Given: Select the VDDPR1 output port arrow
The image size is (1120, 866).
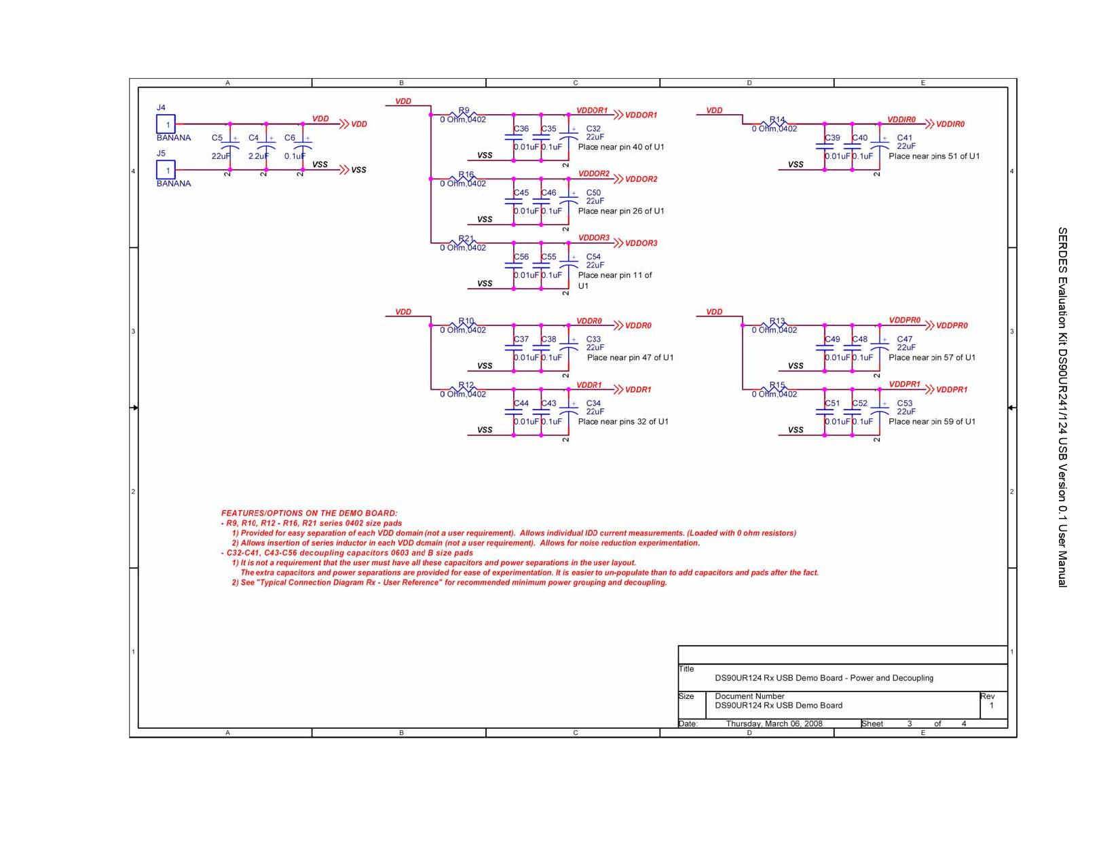Looking at the screenshot, I should tap(929, 389).
